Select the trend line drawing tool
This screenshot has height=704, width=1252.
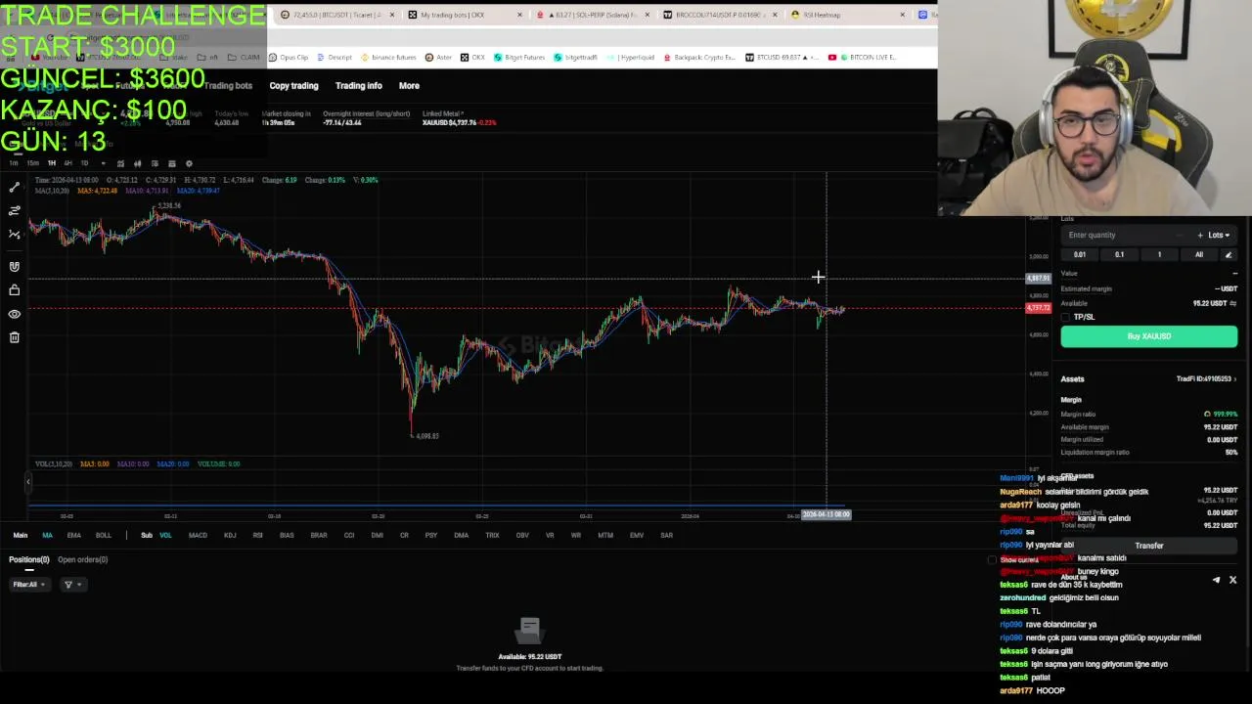click(14, 187)
